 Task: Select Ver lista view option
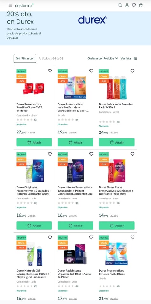pos(126,58)
